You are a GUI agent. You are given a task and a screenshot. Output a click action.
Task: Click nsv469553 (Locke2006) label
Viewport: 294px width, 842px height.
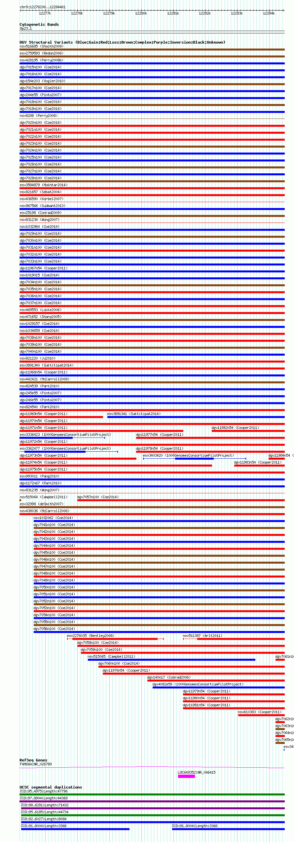[41, 310]
